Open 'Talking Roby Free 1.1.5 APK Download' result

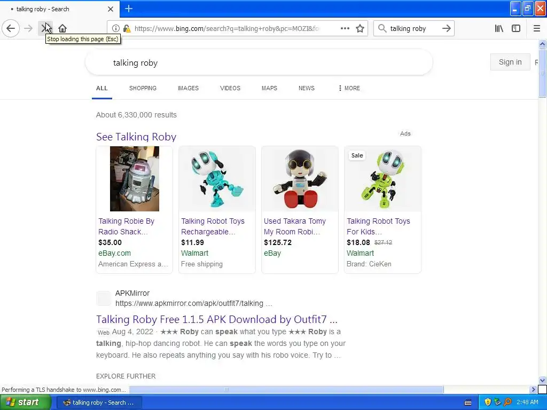[x=217, y=319]
